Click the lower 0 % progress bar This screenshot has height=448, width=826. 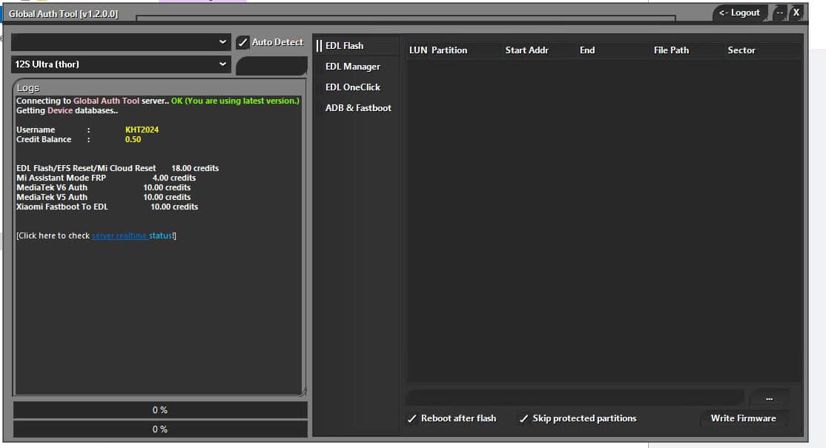pos(160,429)
